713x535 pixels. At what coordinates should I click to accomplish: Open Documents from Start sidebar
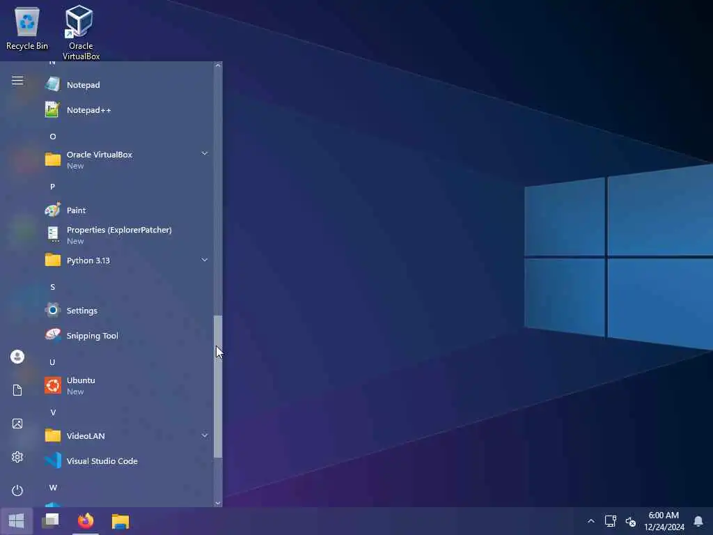17,390
